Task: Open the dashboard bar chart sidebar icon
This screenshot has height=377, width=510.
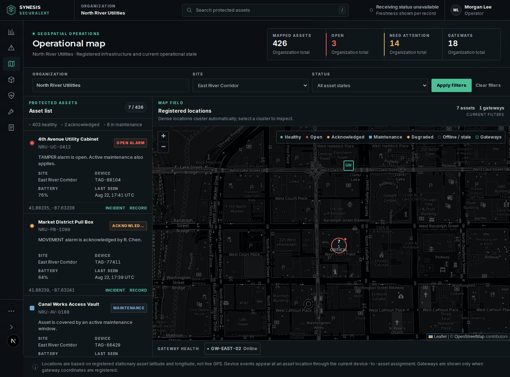Action: 11,32
